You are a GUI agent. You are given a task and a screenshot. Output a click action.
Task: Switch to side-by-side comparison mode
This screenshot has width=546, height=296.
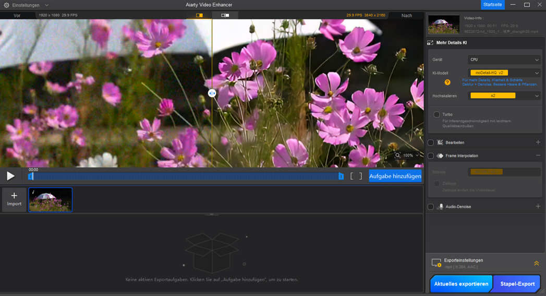click(x=225, y=15)
